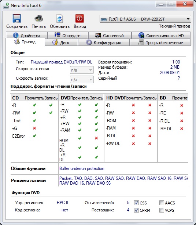Screen dimensions: 196x225
Task: Click the date value 2009-09-01
Action: click(x=170, y=72)
